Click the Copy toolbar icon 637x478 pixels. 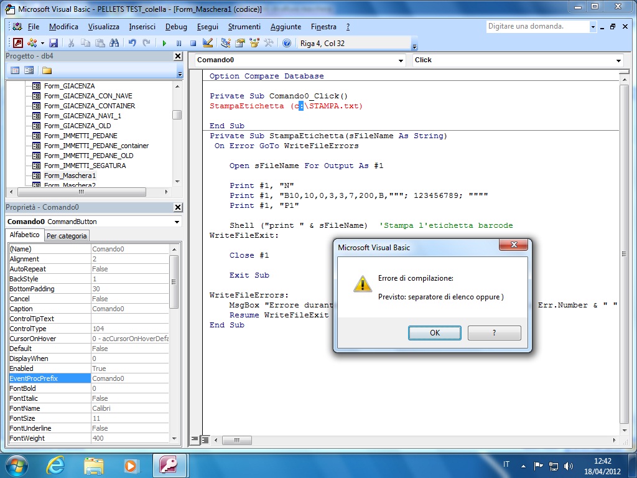tap(85, 43)
